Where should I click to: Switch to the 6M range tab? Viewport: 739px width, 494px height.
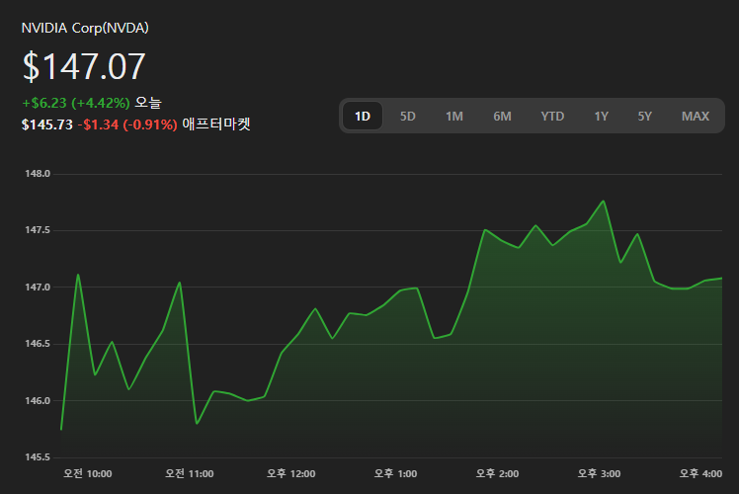pyautogui.click(x=502, y=116)
